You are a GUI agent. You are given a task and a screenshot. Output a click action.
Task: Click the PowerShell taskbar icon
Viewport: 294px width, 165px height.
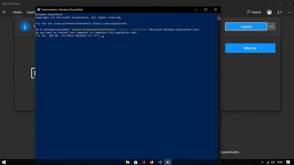click(168, 162)
